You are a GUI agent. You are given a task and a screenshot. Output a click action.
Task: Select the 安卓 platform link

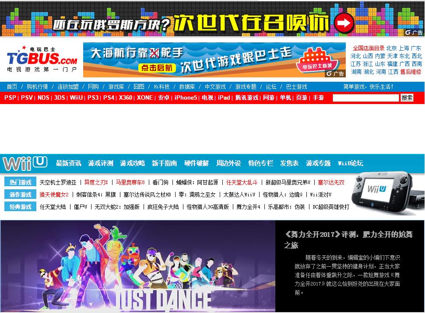(164, 97)
